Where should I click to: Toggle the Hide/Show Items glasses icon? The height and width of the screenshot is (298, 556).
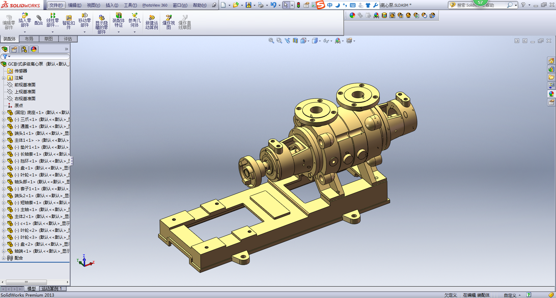[x=326, y=41]
